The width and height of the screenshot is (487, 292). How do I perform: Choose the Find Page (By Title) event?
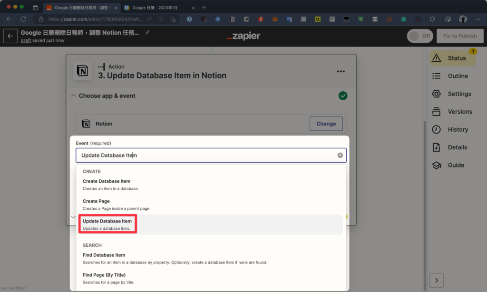pos(211,278)
